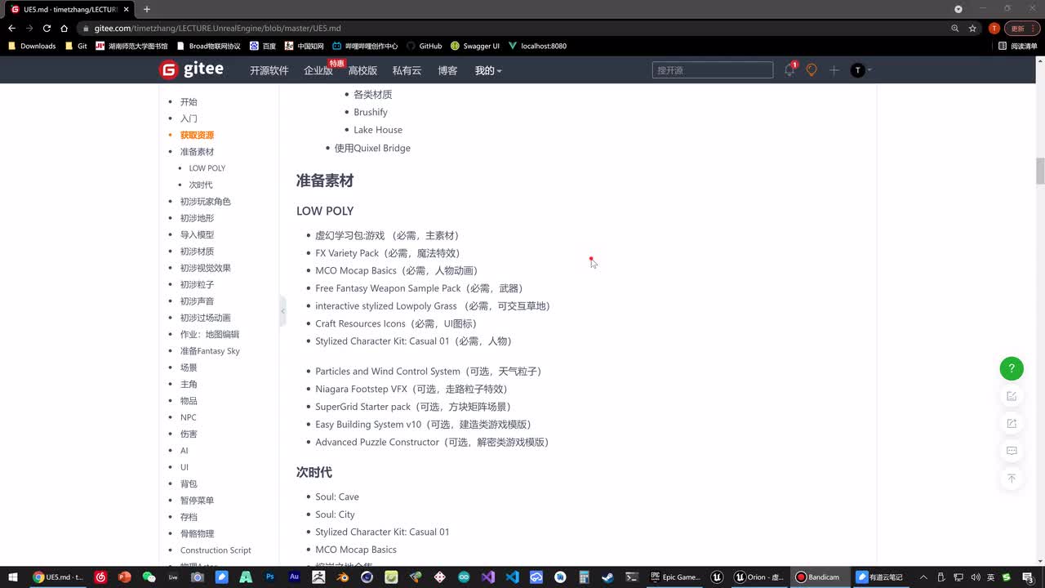Open the 博客 menu item
This screenshot has height=588, width=1045.
coord(447,70)
